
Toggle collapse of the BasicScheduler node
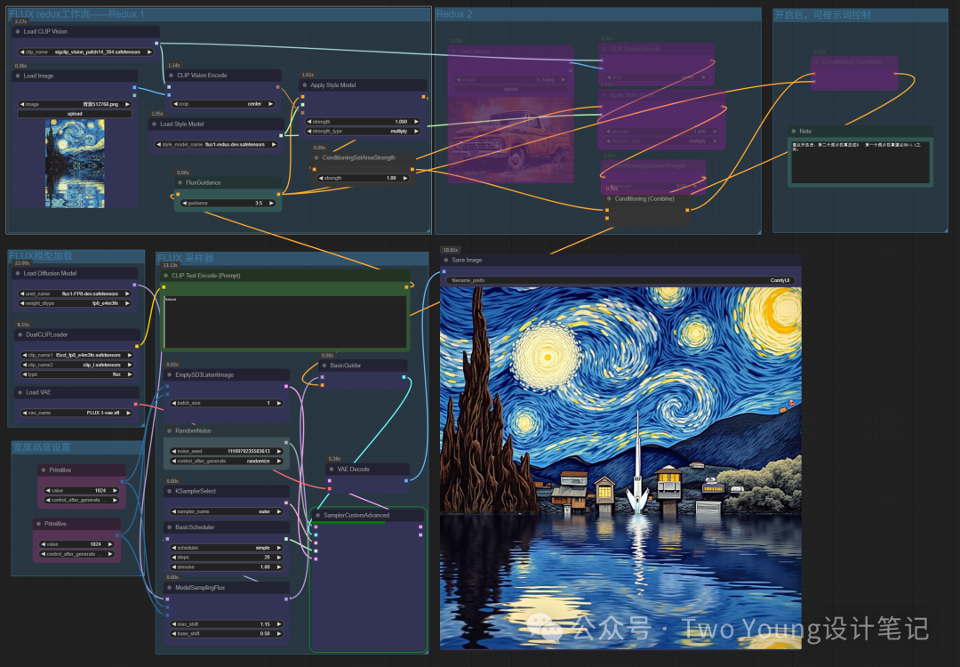pyautogui.click(x=170, y=527)
